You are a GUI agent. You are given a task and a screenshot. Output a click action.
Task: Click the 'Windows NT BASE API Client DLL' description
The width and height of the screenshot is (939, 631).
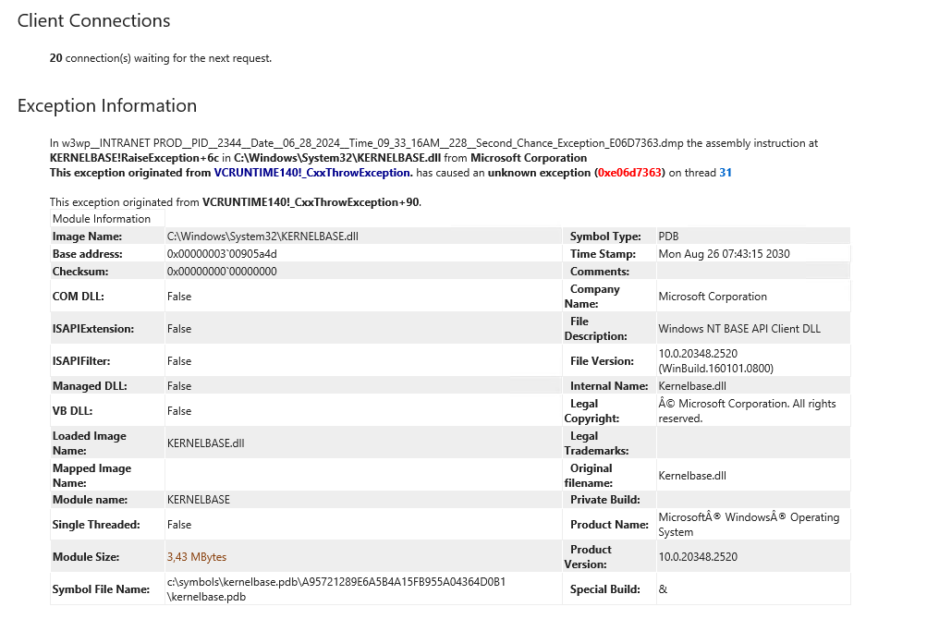[739, 329]
